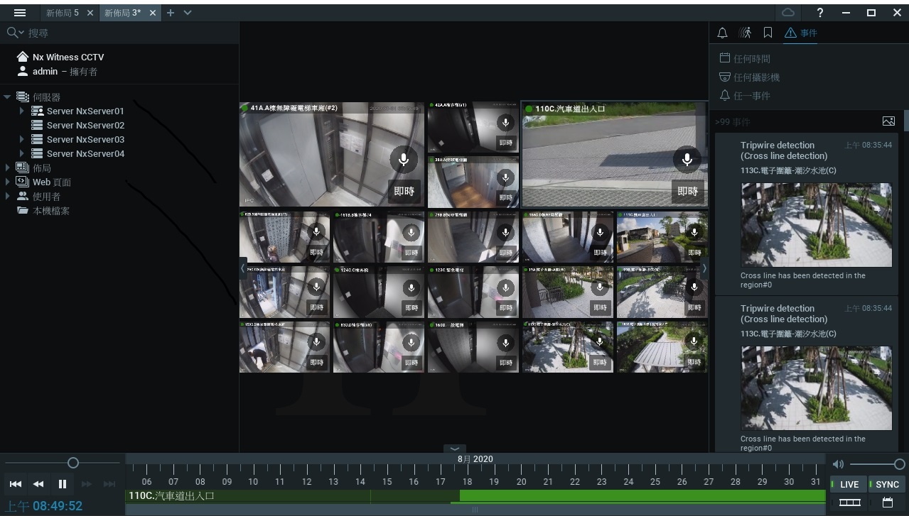Open the Motion detection tab
This screenshot has width=909, height=516.
tap(745, 33)
